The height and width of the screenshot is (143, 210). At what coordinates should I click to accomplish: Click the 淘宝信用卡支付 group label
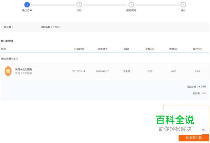pos(9,59)
